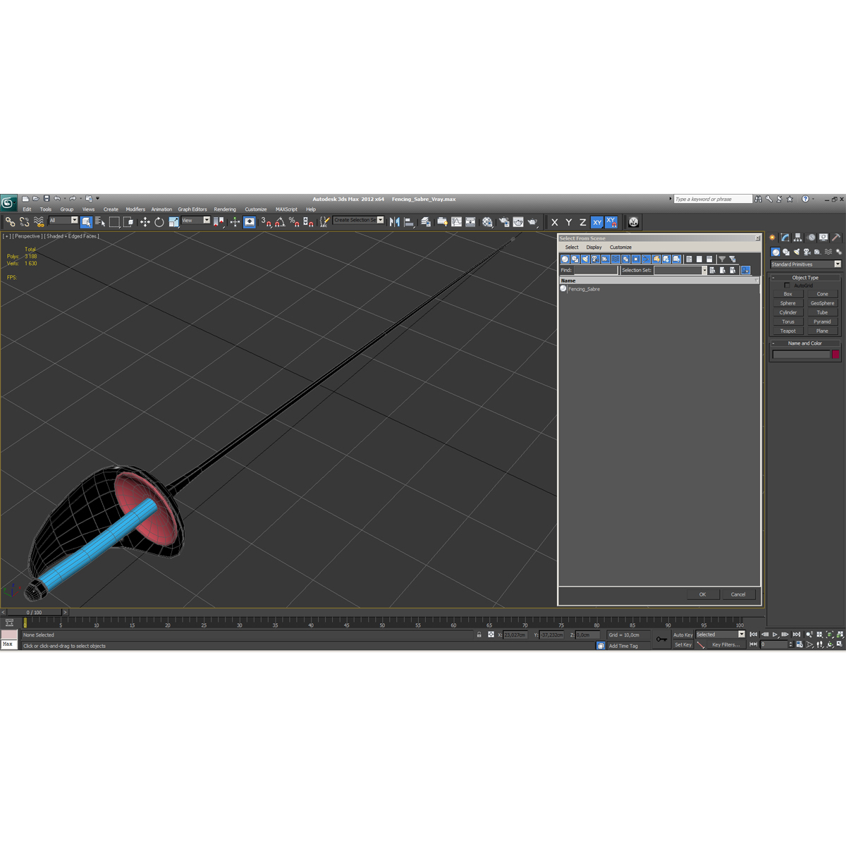Open the Mirror tool
This screenshot has height=846, width=846.
click(x=395, y=222)
